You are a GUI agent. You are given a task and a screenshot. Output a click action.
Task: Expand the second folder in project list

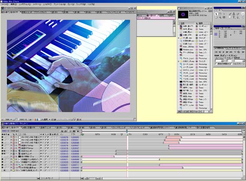tap(178, 61)
